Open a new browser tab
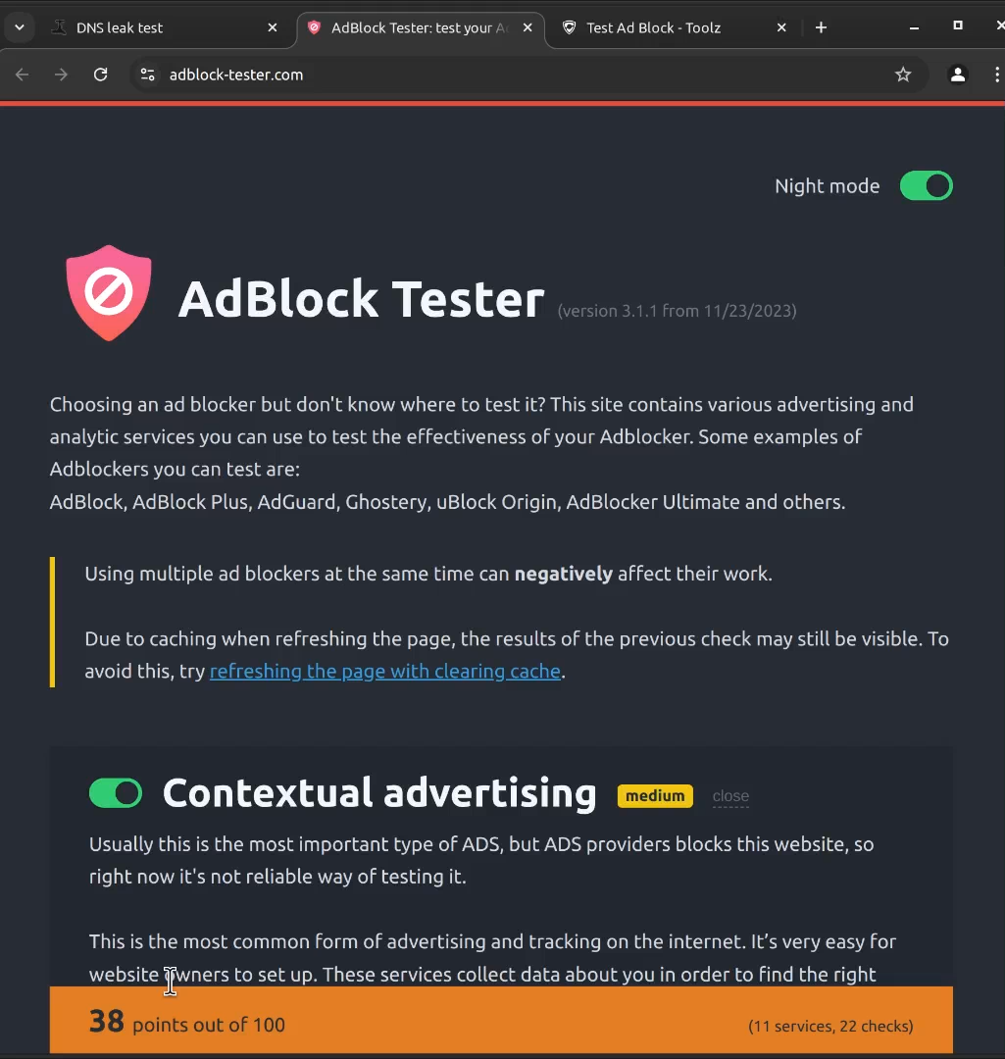 click(821, 27)
